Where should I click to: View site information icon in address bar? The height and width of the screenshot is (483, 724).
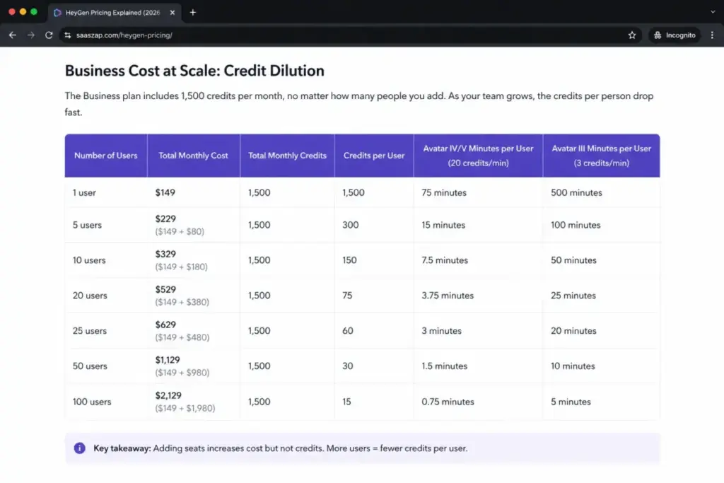(68, 35)
